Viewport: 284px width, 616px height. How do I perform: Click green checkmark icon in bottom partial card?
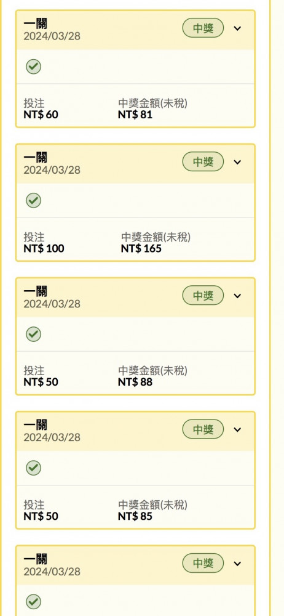click(x=34, y=601)
